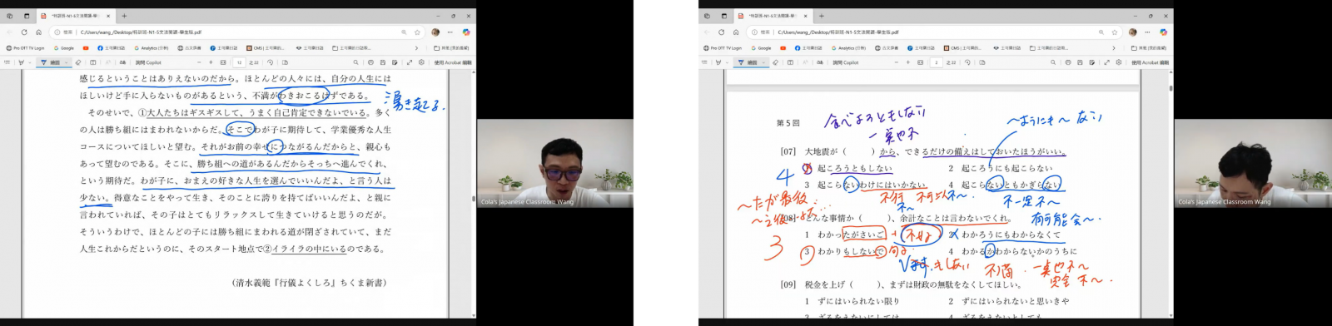Click the page number field showing 12
The image size is (1332, 326).
(x=239, y=62)
